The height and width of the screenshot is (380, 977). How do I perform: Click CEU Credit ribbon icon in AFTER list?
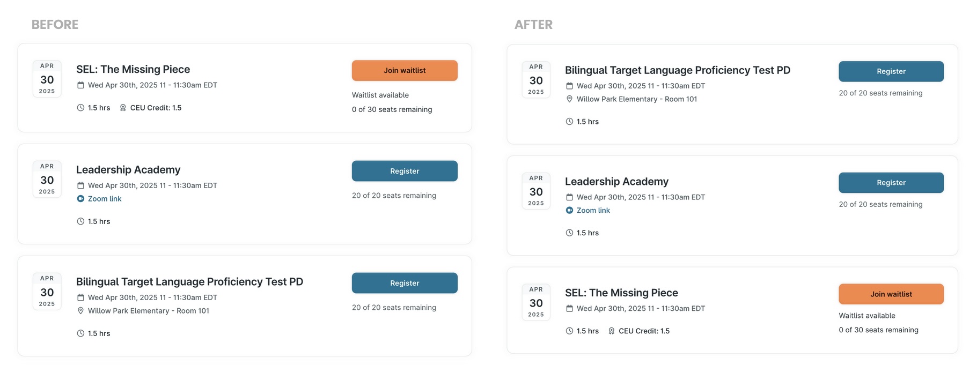pos(611,331)
